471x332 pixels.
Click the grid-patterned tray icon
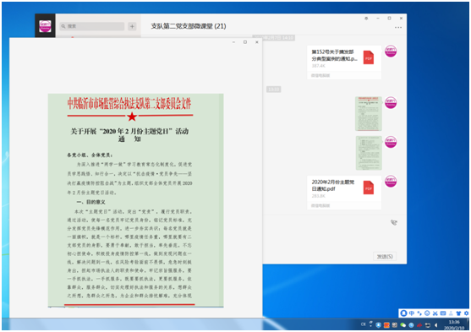click(x=395, y=325)
